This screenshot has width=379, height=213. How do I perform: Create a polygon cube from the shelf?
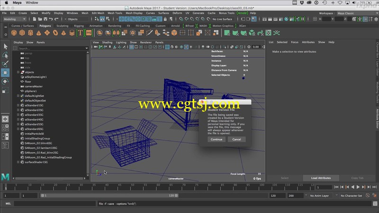pyautogui.click(x=22, y=33)
